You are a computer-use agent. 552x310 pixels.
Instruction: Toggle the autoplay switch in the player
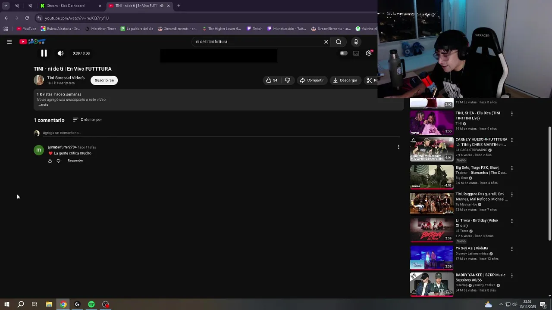pos(344,53)
